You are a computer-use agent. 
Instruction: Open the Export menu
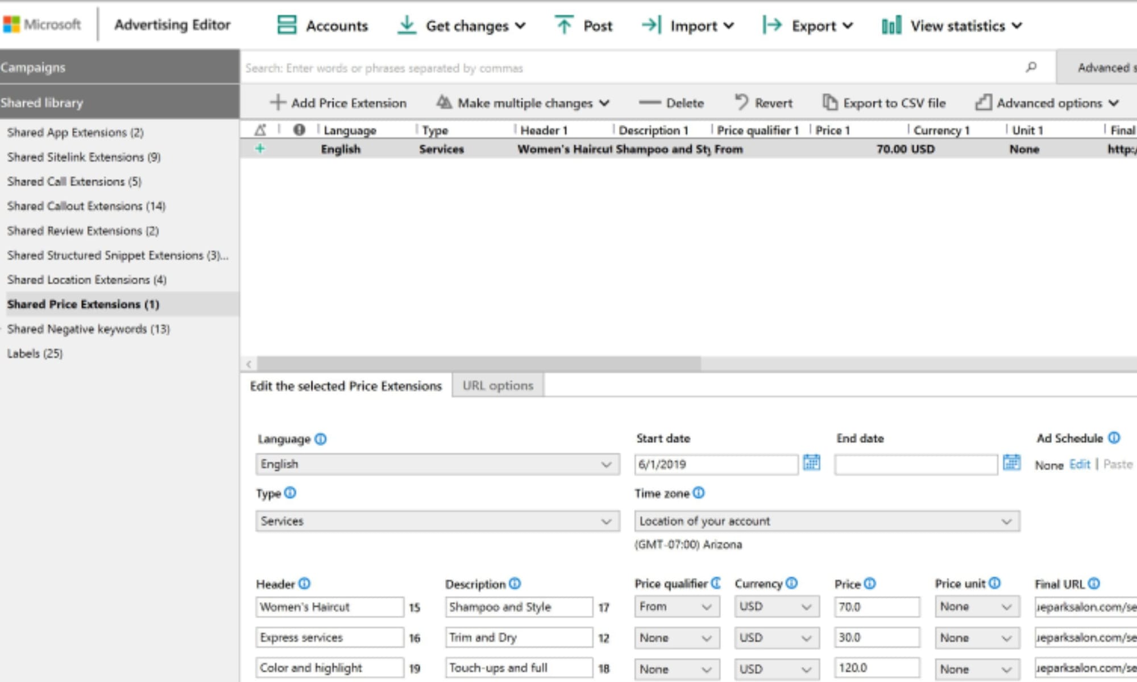848,26
